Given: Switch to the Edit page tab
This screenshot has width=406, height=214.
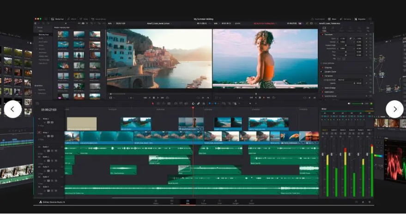Looking at the screenshot, I should [188, 202].
